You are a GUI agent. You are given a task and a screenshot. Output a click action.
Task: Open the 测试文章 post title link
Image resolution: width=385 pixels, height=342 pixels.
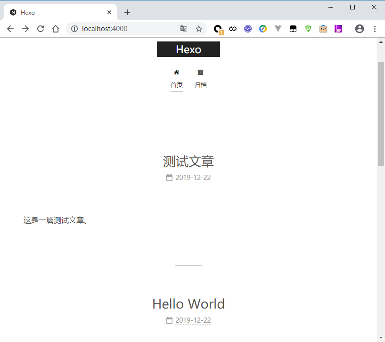click(188, 162)
